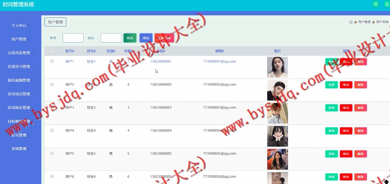Check the checkbox for 用户2 row
This screenshot has width=390, height=184.
[52, 85]
